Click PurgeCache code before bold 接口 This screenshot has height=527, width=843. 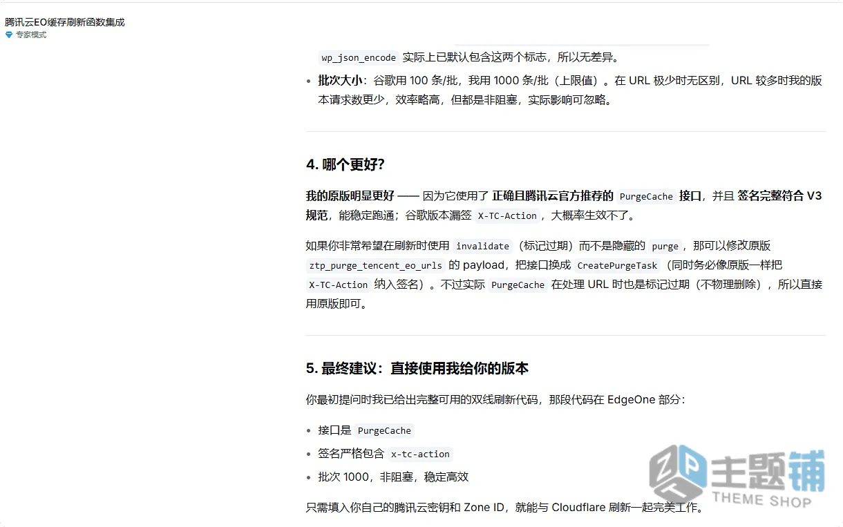[646, 197]
